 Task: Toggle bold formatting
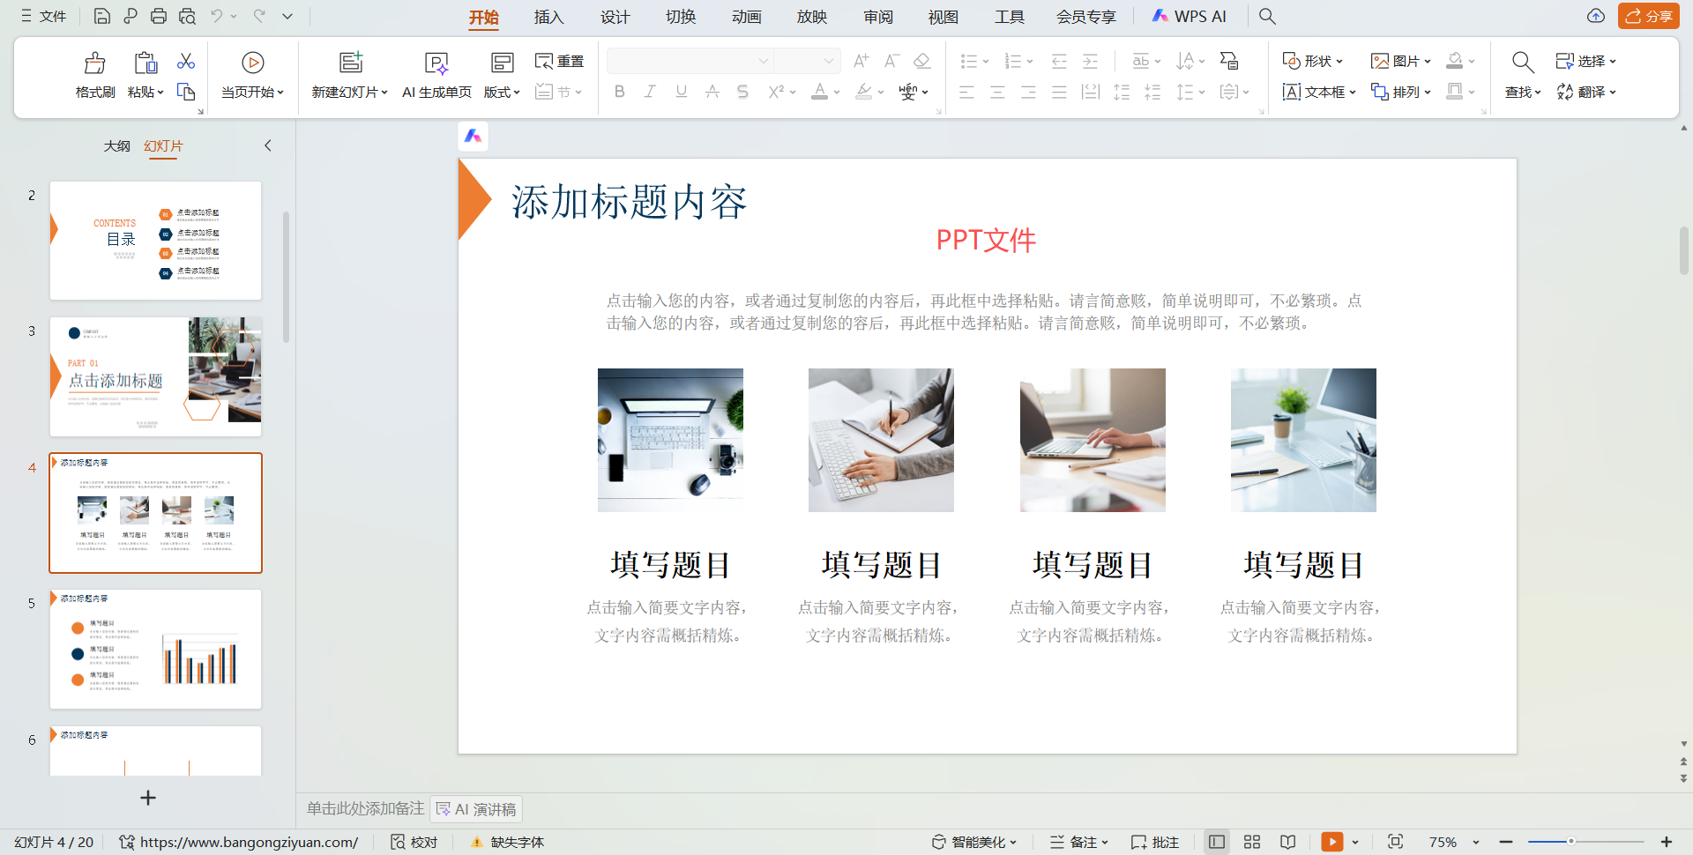pyautogui.click(x=618, y=91)
